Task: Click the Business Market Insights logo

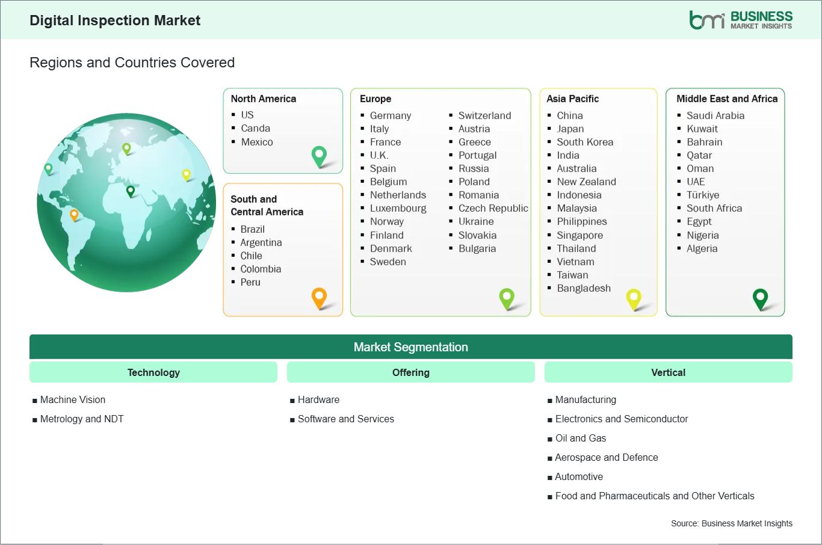Action: point(741,20)
